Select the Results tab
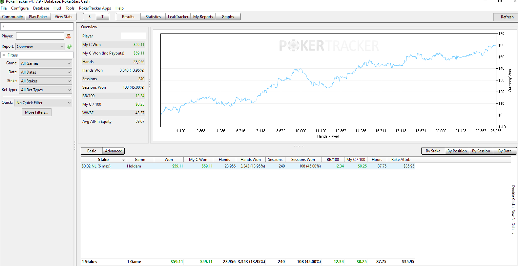Screen dimensions: 518x266 tap(128, 17)
